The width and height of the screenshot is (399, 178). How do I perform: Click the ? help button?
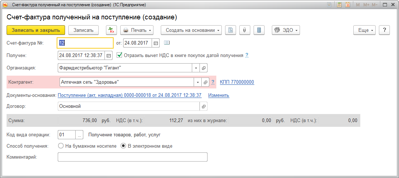[384, 30]
